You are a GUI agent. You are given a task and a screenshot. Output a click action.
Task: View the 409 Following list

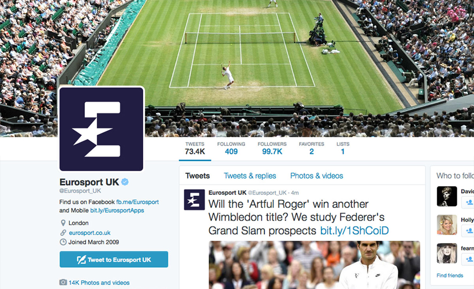tap(231, 148)
